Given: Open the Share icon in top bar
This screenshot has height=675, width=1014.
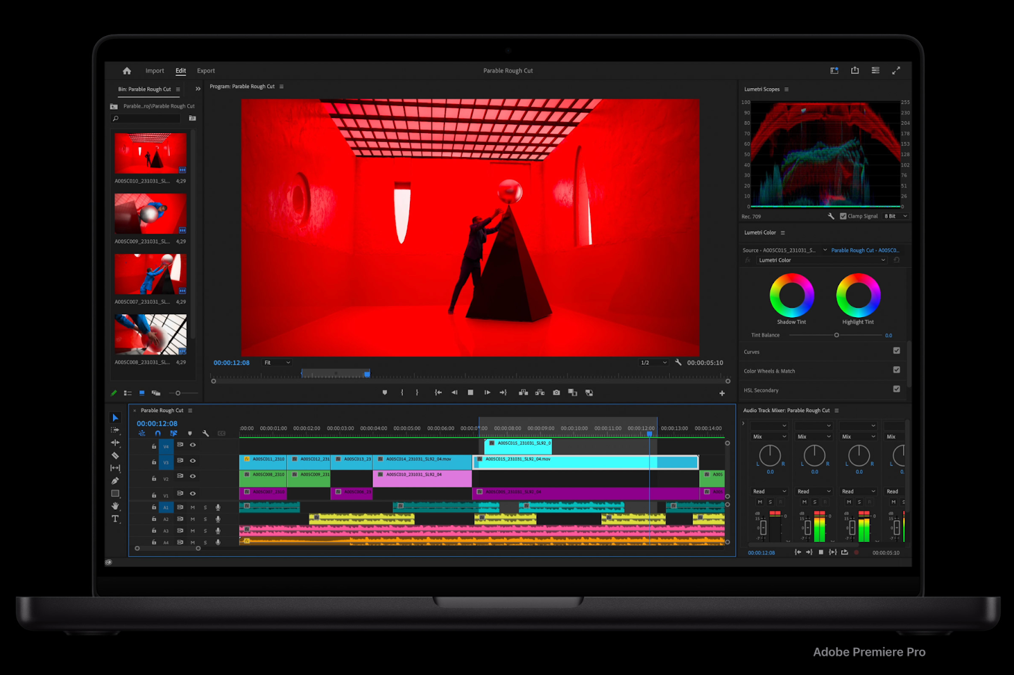Looking at the screenshot, I should 855,71.
